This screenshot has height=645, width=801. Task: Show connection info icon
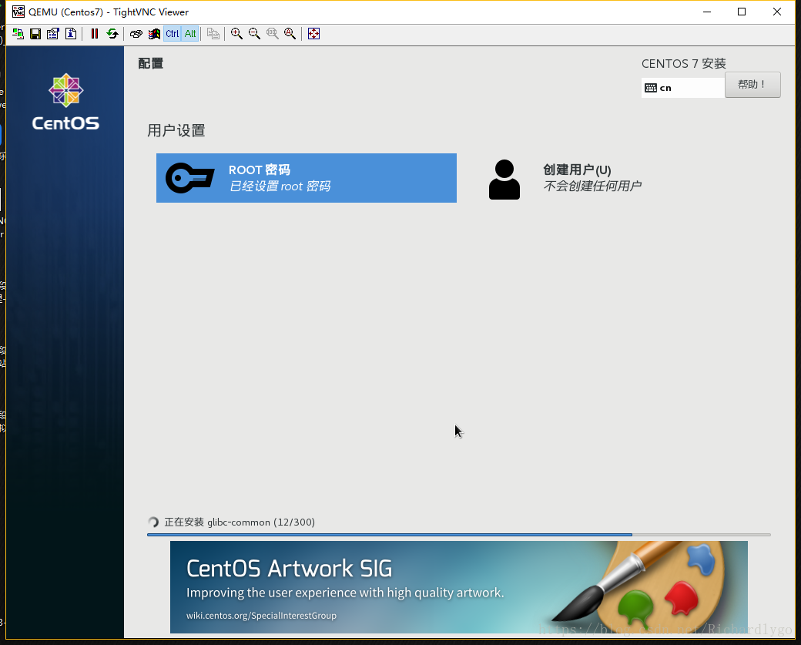[x=71, y=34]
